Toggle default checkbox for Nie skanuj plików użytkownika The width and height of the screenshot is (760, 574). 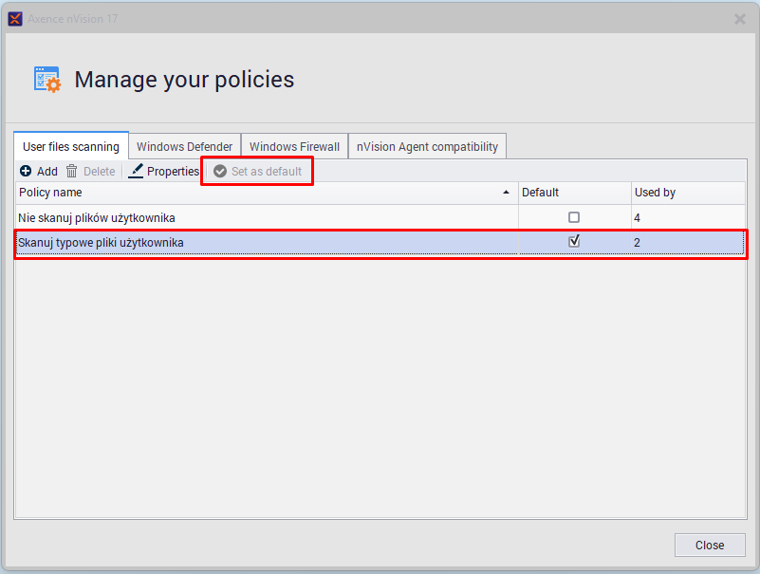574,217
